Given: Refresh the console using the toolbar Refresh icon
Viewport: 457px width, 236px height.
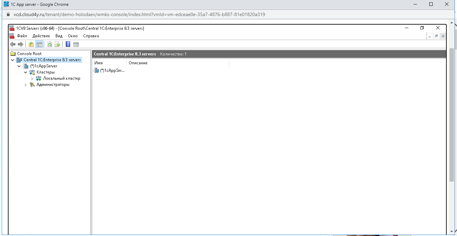Looking at the screenshot, I should tap(50, 44).
